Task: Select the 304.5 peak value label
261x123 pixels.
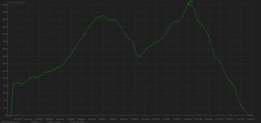Action: (x=191, y=2)
